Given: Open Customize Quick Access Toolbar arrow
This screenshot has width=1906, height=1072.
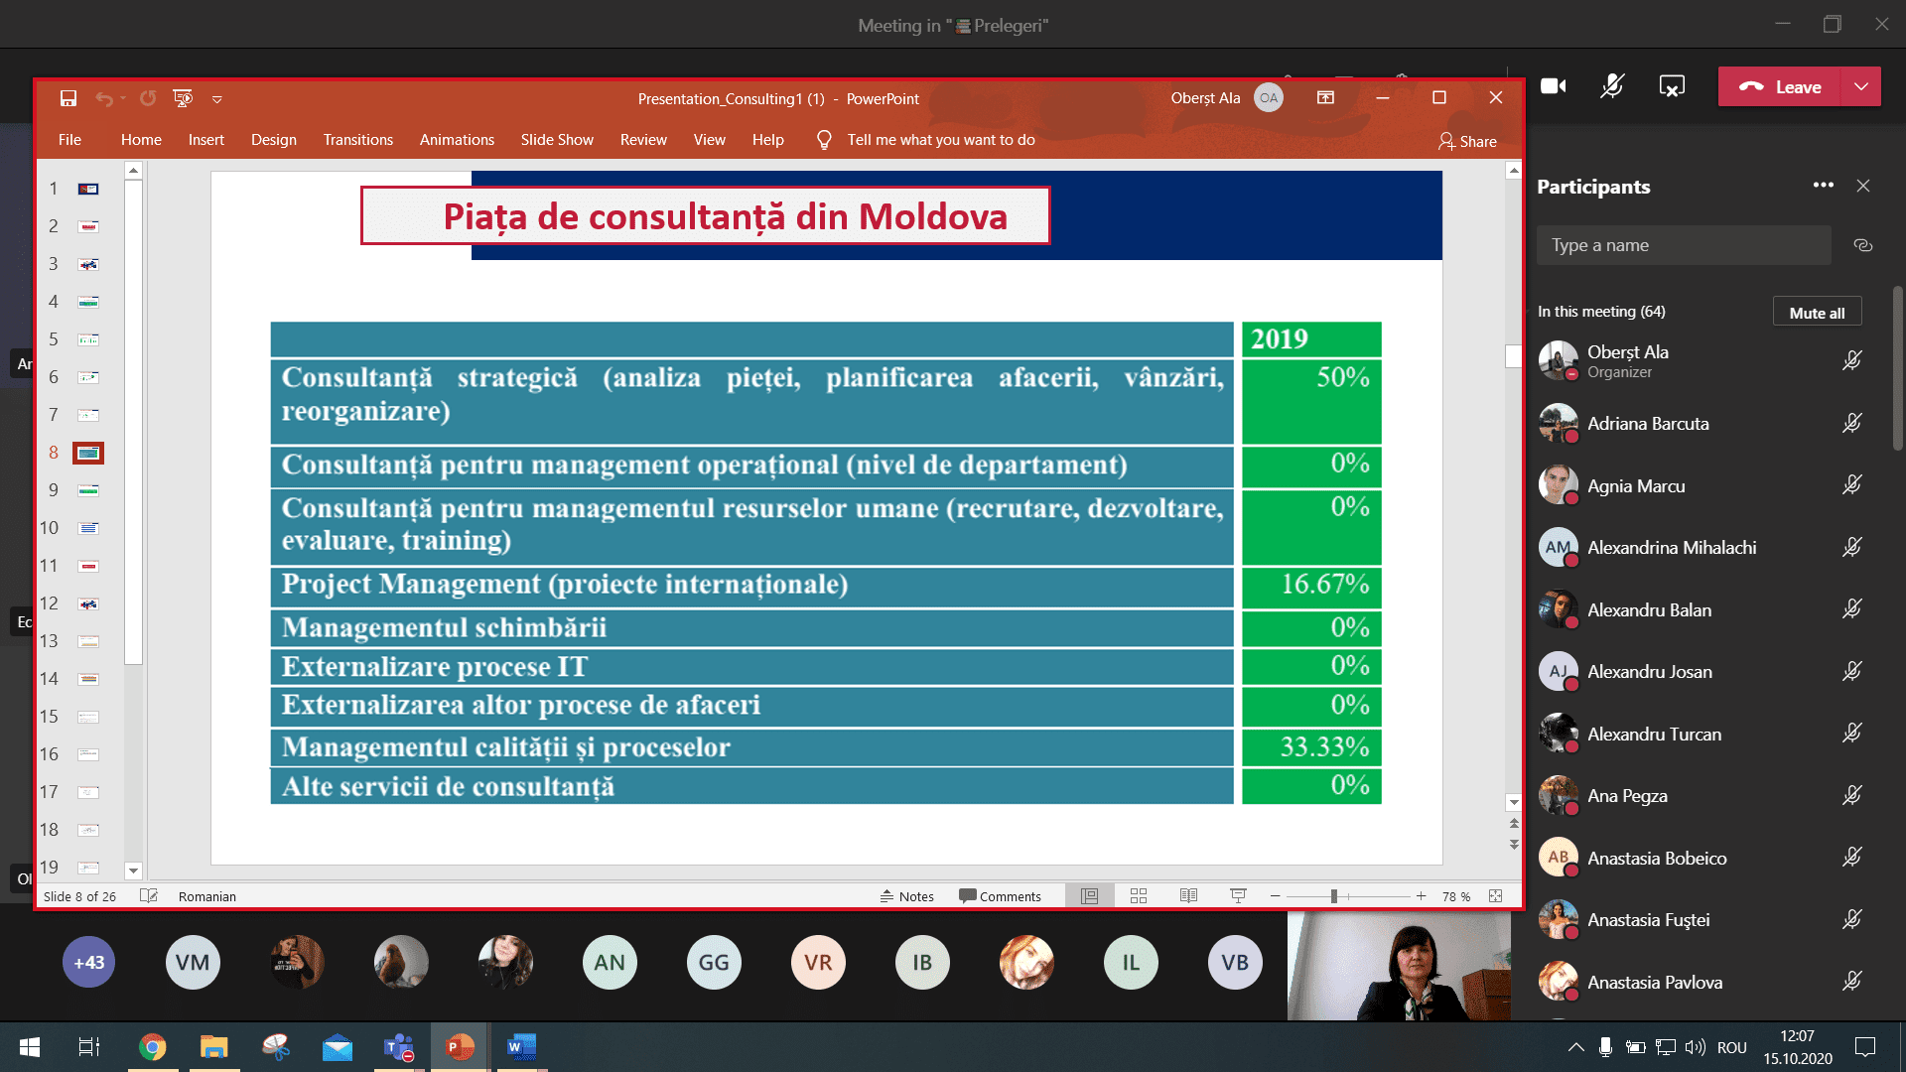Looking at the screenshot, I should (217, 99).
